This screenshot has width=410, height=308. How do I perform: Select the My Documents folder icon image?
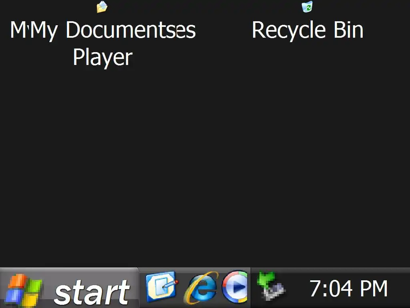(102, 7)
